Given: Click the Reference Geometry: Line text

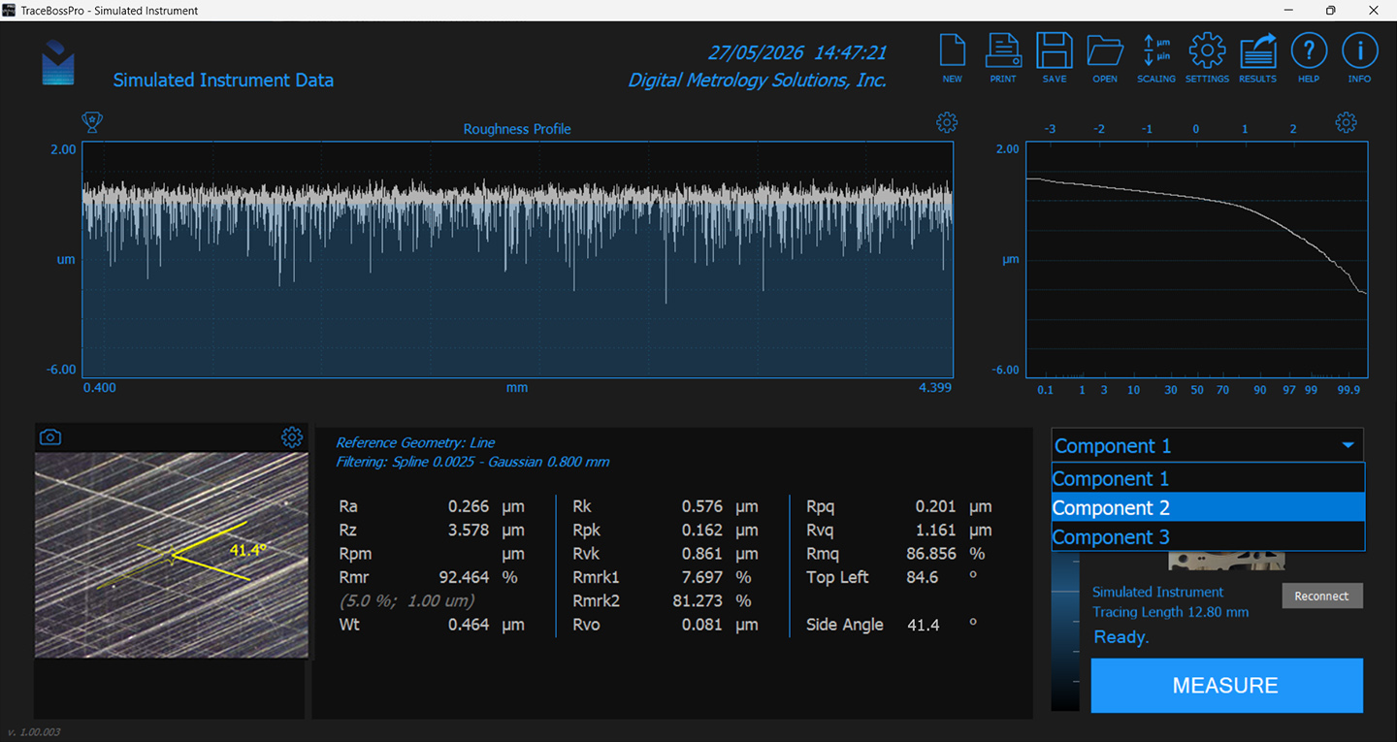Looking at the screenshot, I should click(x=415, y=442).
